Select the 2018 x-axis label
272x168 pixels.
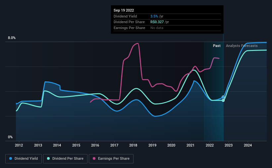pos(133,145)
